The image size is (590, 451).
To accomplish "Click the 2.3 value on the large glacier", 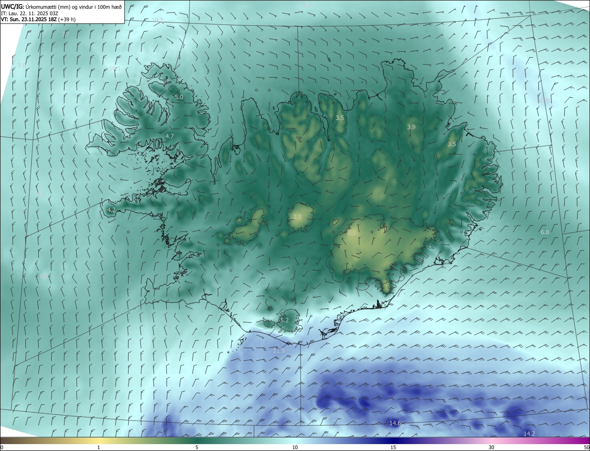I will point(351,233).
